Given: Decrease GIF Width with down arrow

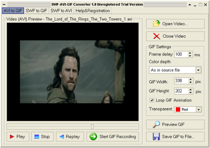Looking at the screenshot, I should [x=191, y=82].
